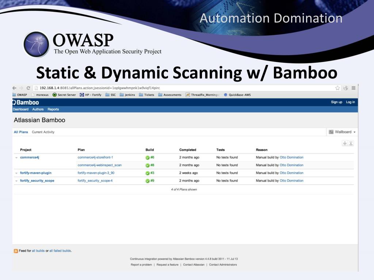Open the HP - Fortify bookmark
The width and height of the screenshot is (374, 280).
coord(91,95)
